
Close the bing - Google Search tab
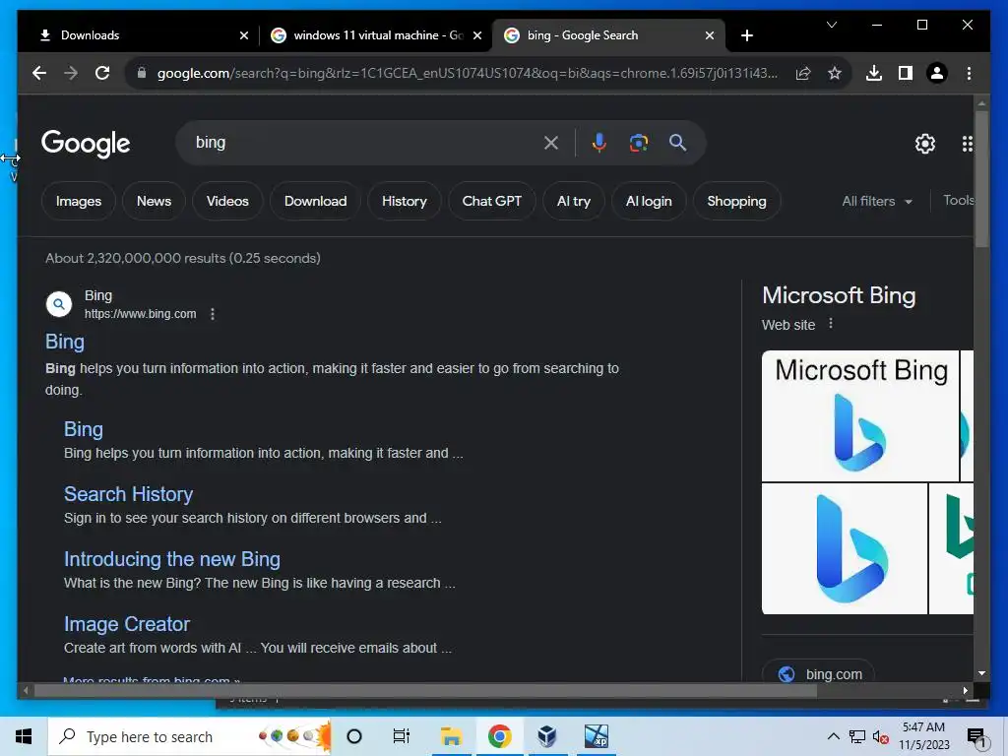(x=709, y=35)
